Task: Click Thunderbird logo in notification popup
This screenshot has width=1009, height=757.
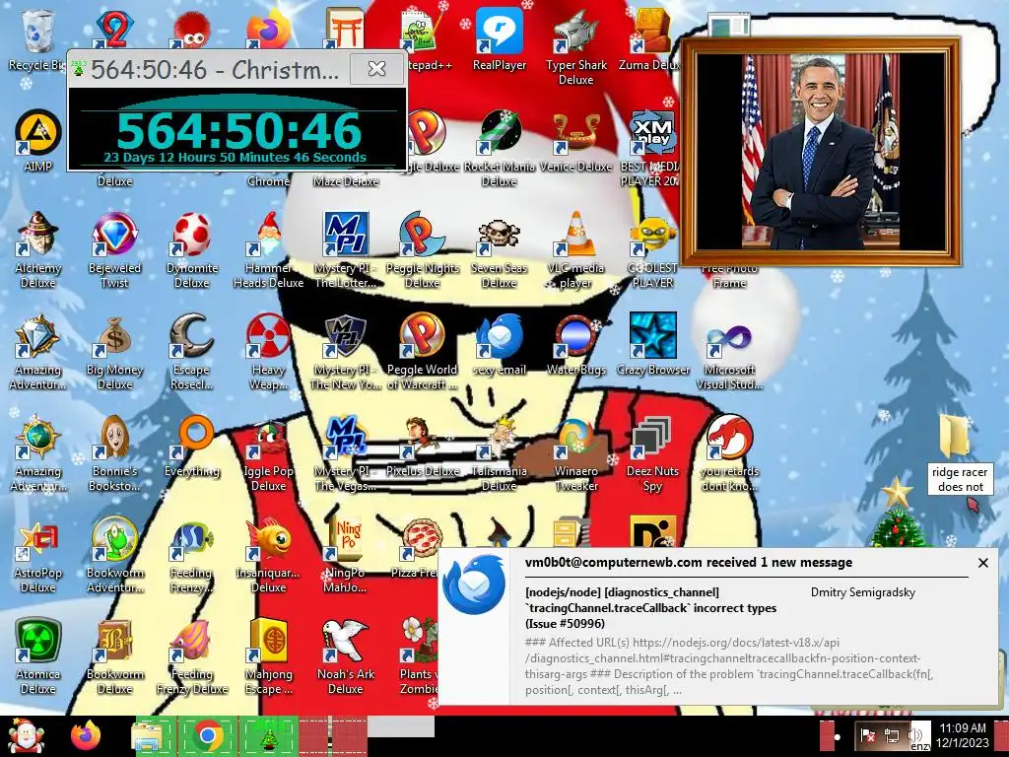Action: [x=474, y=585]
